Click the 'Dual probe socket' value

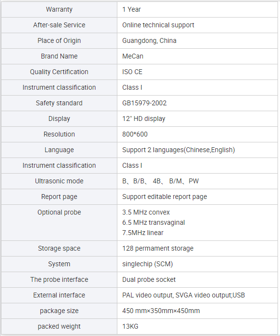[149, 279]
